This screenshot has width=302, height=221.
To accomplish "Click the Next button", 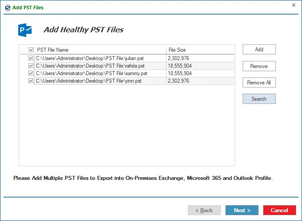I will pos(242,210).
